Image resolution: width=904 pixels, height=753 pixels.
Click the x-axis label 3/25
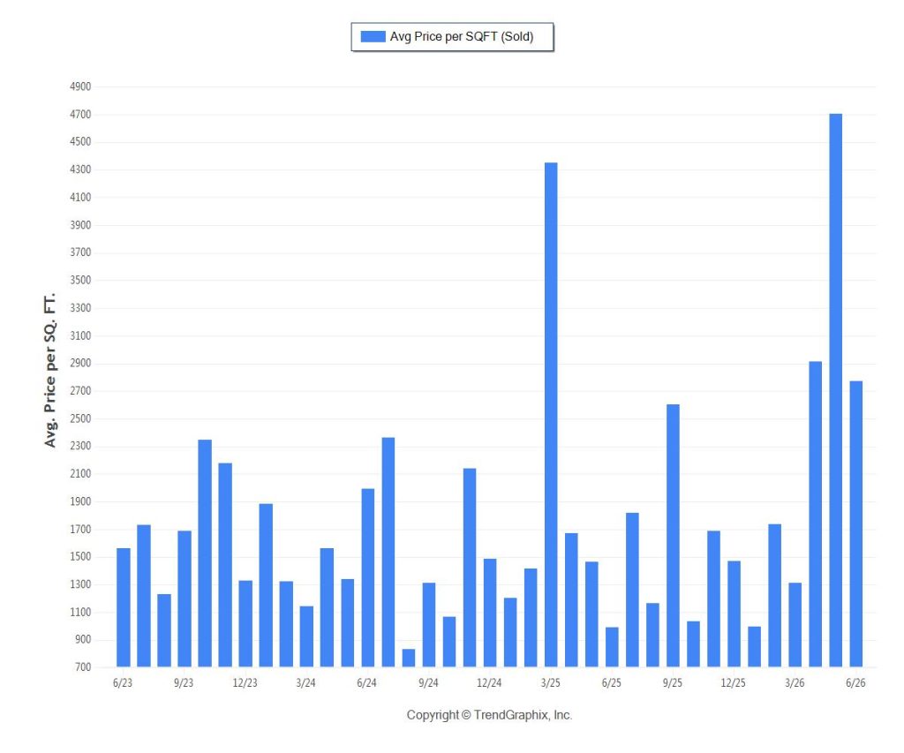click(x=551, y=683)
